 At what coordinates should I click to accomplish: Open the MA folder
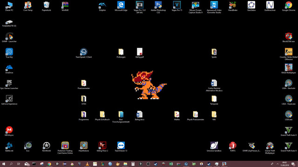click(x=214, y=116)
